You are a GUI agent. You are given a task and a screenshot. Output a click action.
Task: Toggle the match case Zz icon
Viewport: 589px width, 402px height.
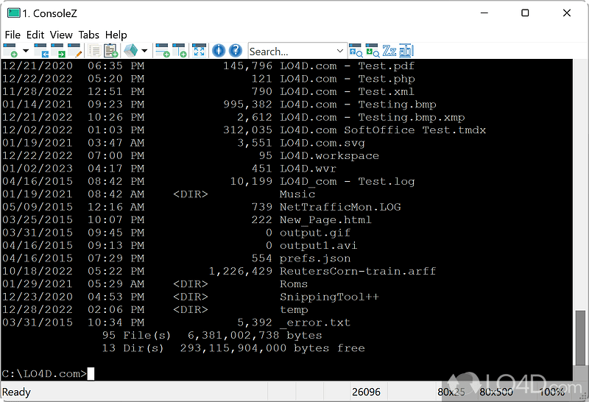coord(389,51)
